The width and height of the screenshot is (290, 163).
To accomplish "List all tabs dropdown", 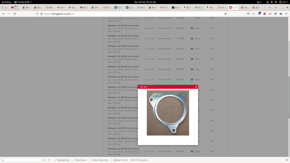I will 276,8.
